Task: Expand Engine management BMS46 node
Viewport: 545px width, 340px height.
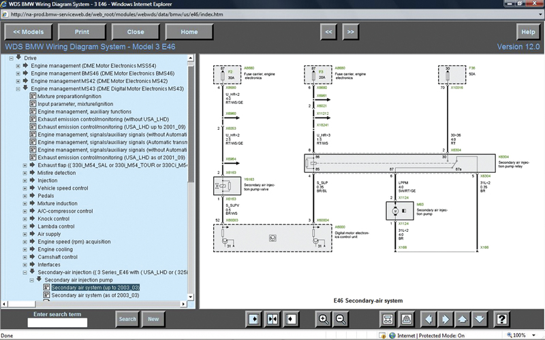Action: point(18,73)
